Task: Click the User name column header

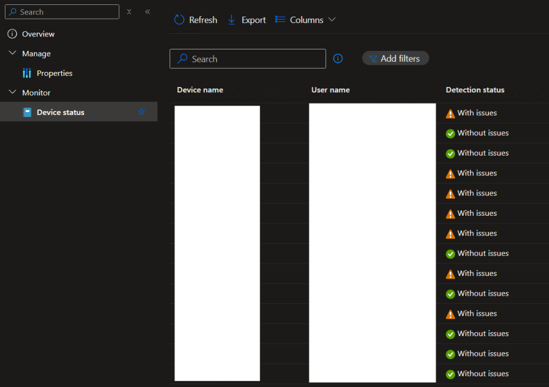Action: (x=330, y=90)
